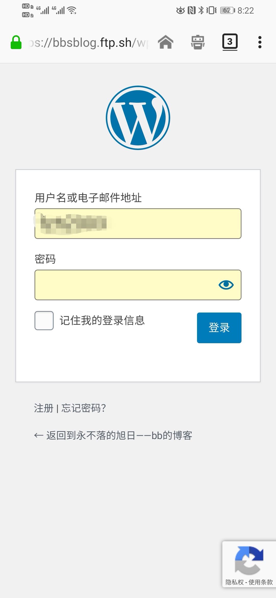Open the reCAPTCHA 隐私权 link

point(234,582)
